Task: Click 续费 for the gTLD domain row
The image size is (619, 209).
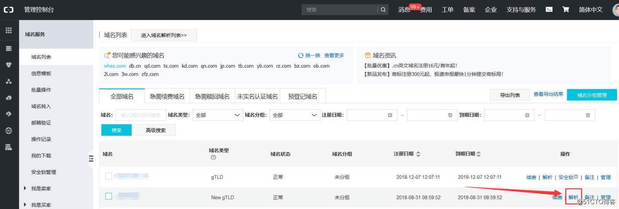Action: pos(531,177)
